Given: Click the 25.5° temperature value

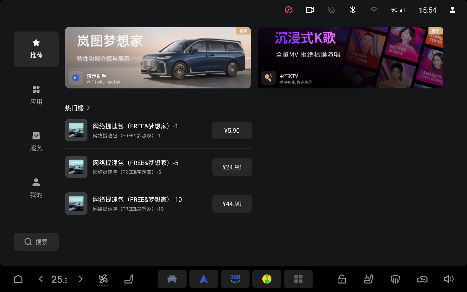Looking at the screenshot, I should 60,279.
